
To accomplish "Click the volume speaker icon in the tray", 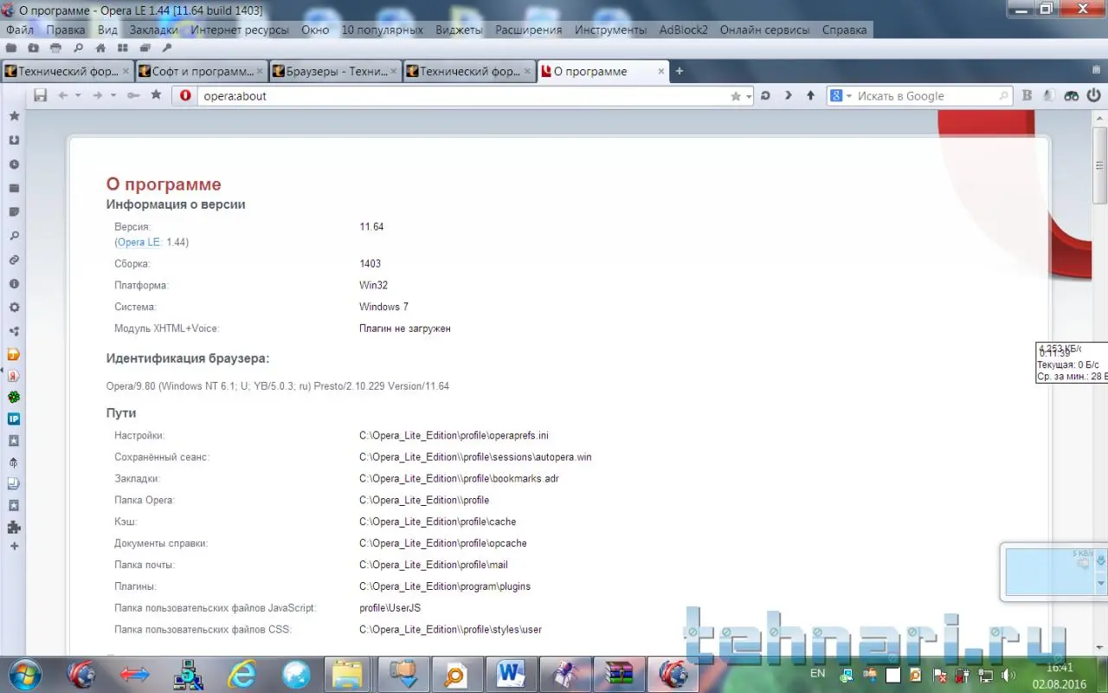I will [x=1008, y=675].
